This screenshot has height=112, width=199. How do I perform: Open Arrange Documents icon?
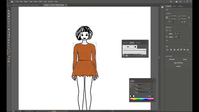177,2
